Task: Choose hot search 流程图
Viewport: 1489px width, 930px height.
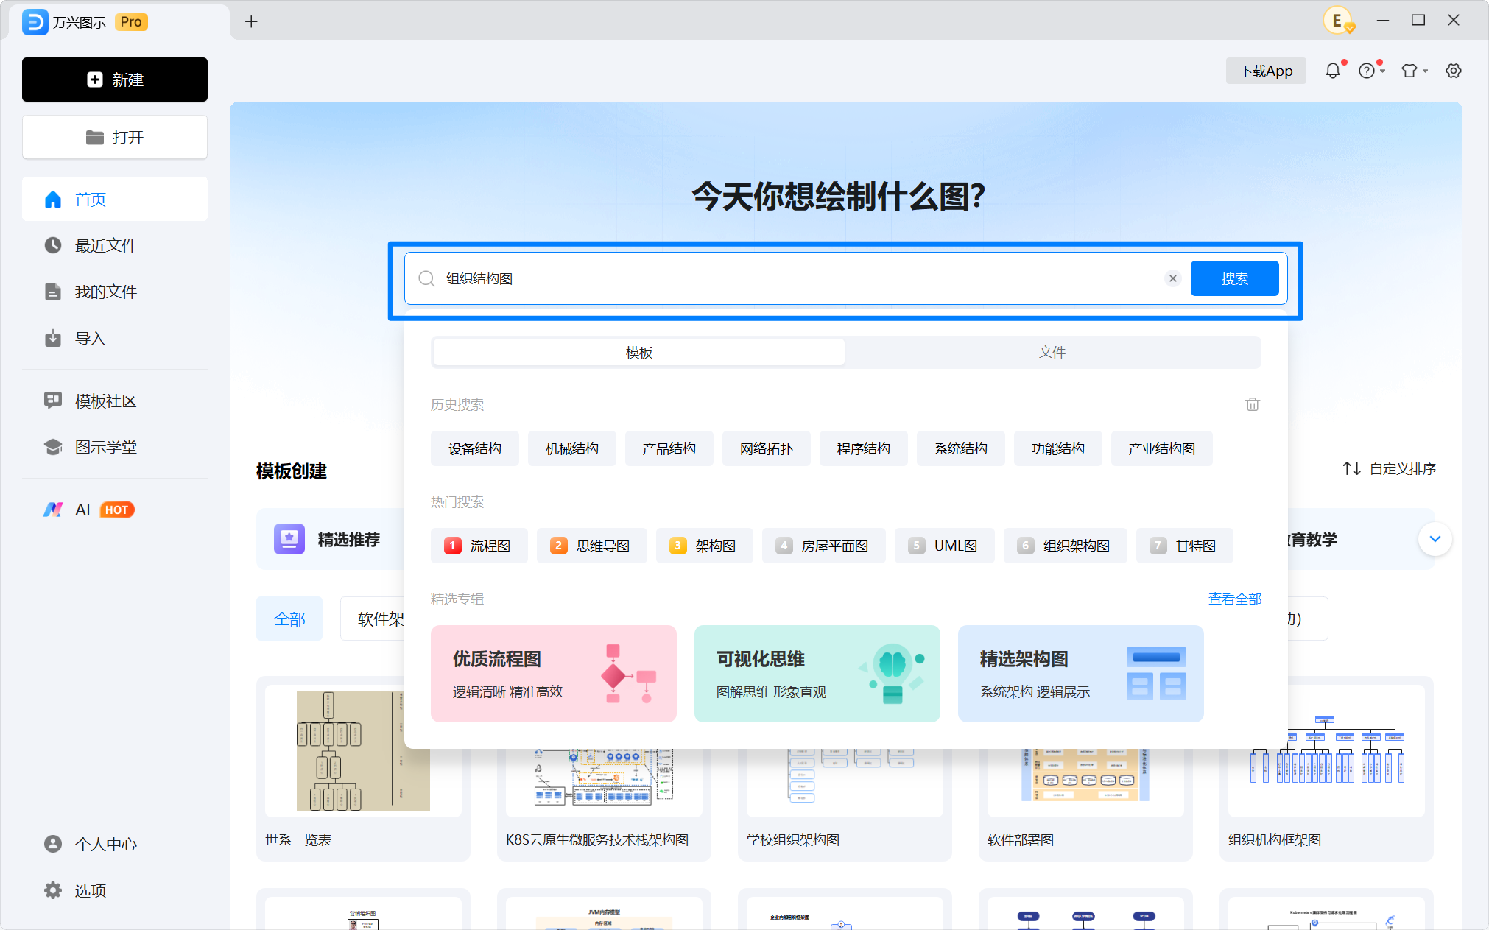Action: (x=479, y=546)
